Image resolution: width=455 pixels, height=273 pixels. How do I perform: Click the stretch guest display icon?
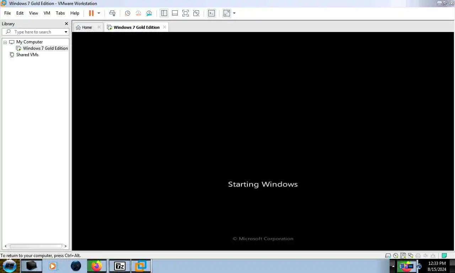tap(227, 13)
